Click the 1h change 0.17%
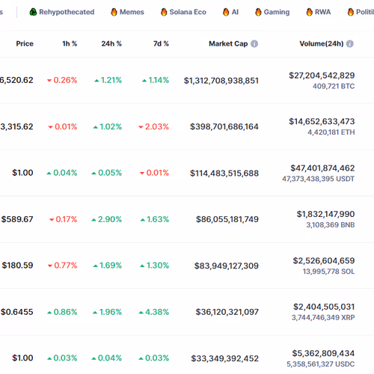Screen dimensions: 374x374 coord(64,219)
